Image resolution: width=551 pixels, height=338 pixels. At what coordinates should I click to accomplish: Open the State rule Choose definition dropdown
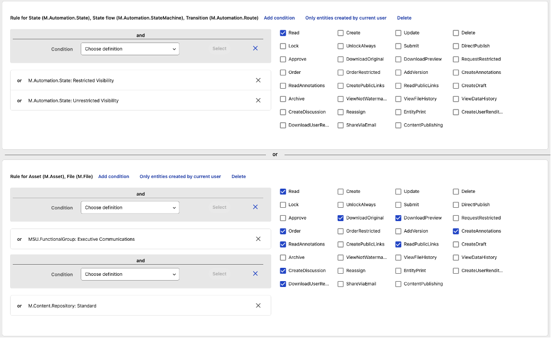[130, 49]
